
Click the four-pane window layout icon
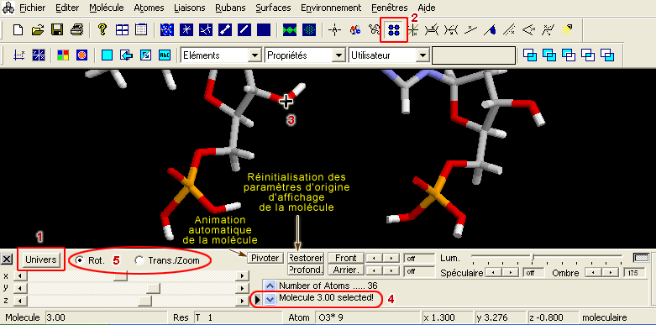[x=122, y=29]
